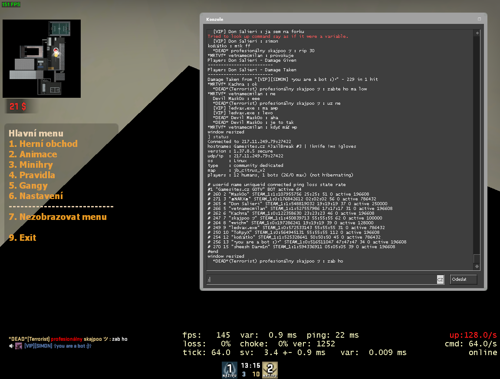Open the Pravidla menu entry
The height and width of the screenshot is (379, 500).
click(x=32, y=175)
